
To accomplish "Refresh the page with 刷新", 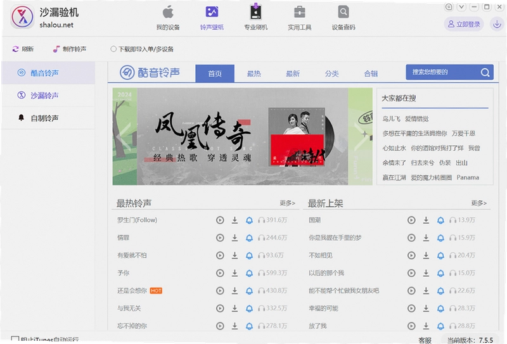I will click(23, 49).
